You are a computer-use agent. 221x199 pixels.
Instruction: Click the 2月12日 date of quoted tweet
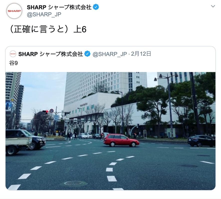point(141,54)
